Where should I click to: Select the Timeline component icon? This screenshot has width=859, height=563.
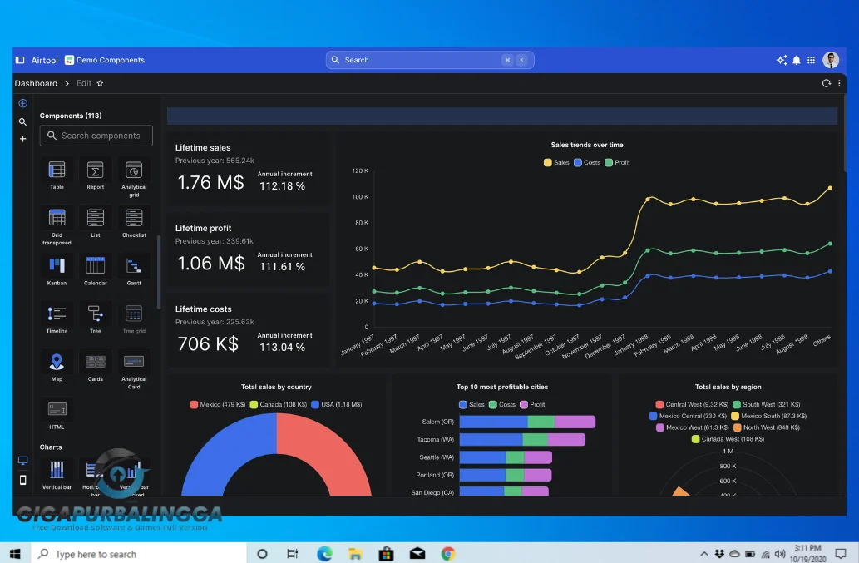tap(57, 314)
